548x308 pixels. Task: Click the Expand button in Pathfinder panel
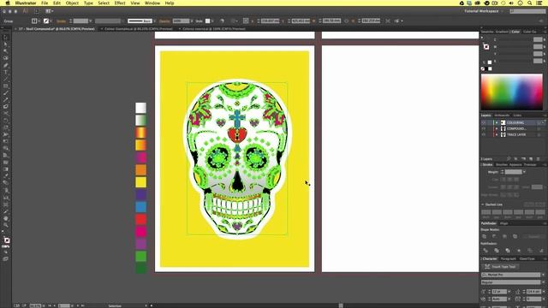click(x=533, y=236)
